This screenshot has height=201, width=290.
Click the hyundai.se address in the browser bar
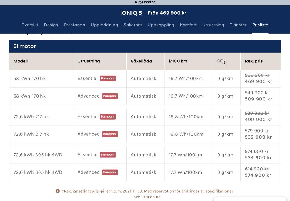click(147, 2)
